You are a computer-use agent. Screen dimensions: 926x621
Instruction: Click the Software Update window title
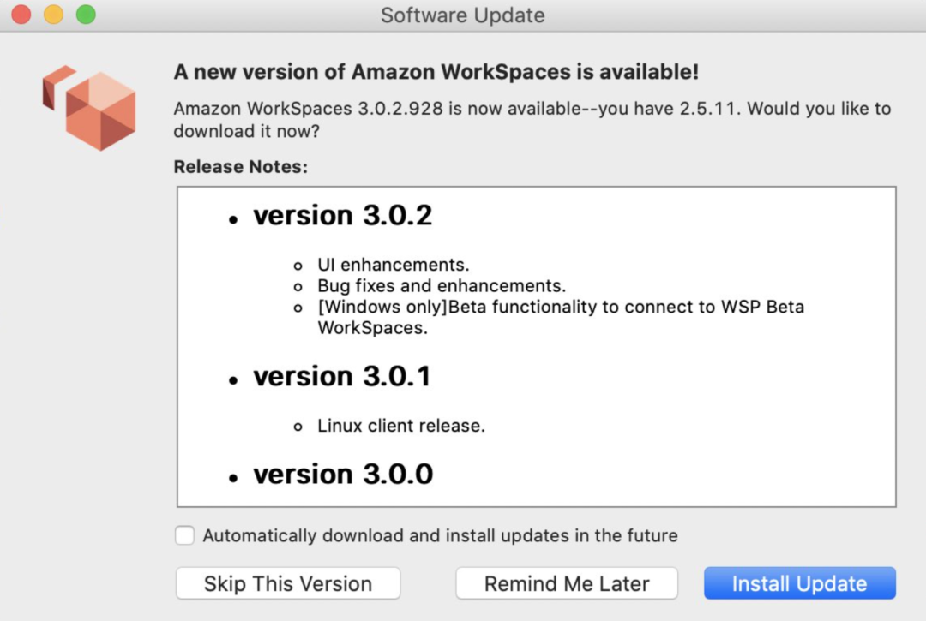462,15
